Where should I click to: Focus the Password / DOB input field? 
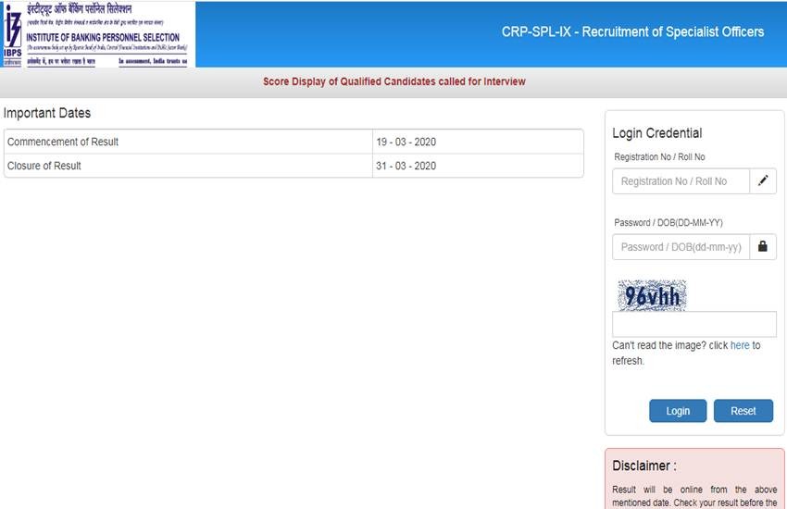click(x=681, y=247)
